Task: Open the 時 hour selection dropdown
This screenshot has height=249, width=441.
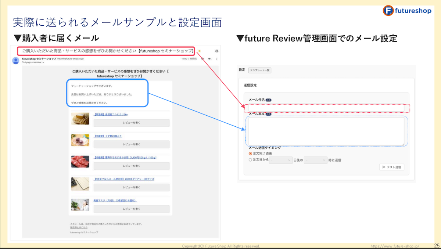Action: click(x=316, y=160)
